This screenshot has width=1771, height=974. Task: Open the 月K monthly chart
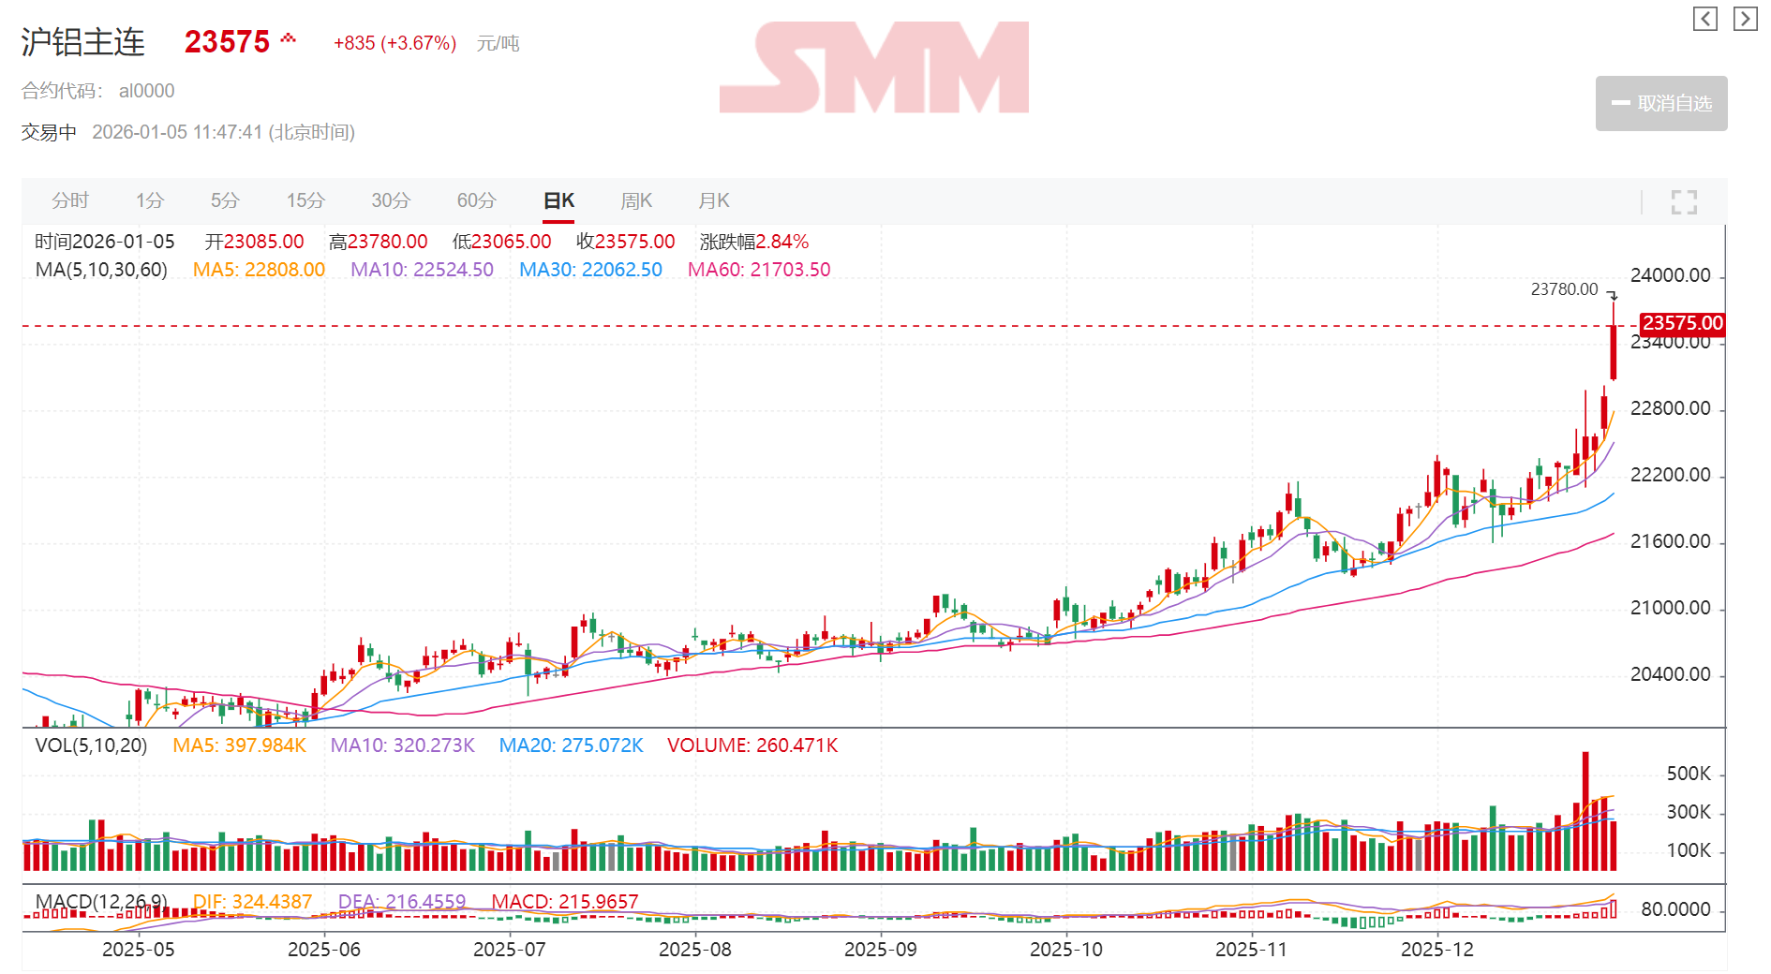click(714, 200)
